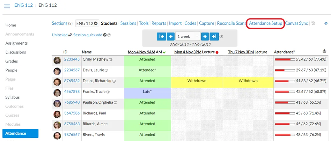
Task: Go to Discussions in course navigation
Action: point(16,52)
